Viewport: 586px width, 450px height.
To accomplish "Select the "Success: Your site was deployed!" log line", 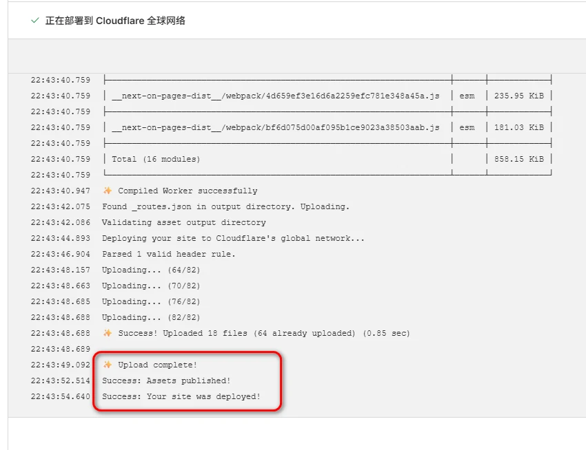I will tap(181, 396).
